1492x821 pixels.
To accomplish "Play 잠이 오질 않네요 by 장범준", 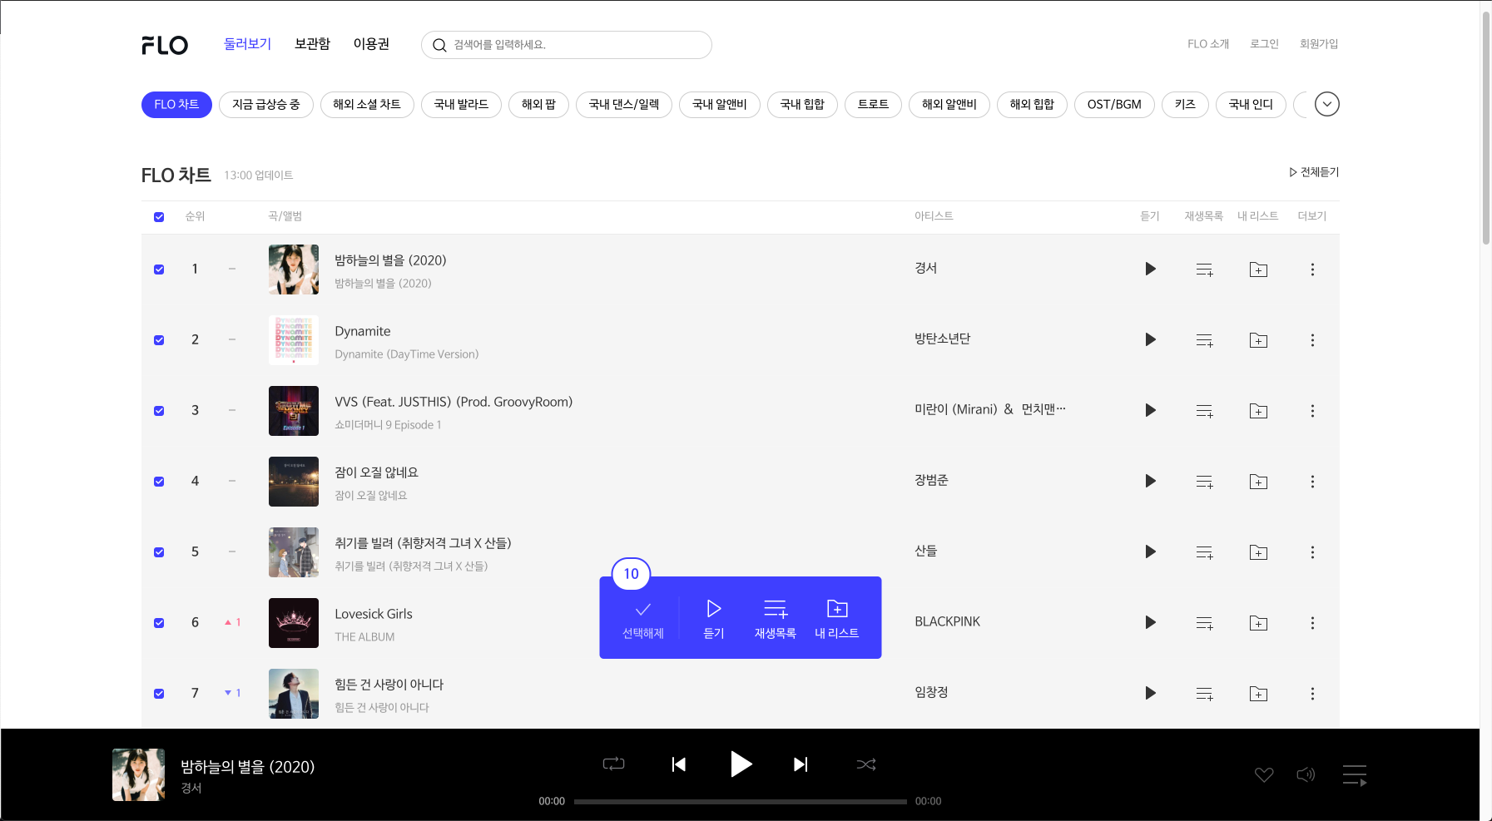I will (x=1150, y=481).
